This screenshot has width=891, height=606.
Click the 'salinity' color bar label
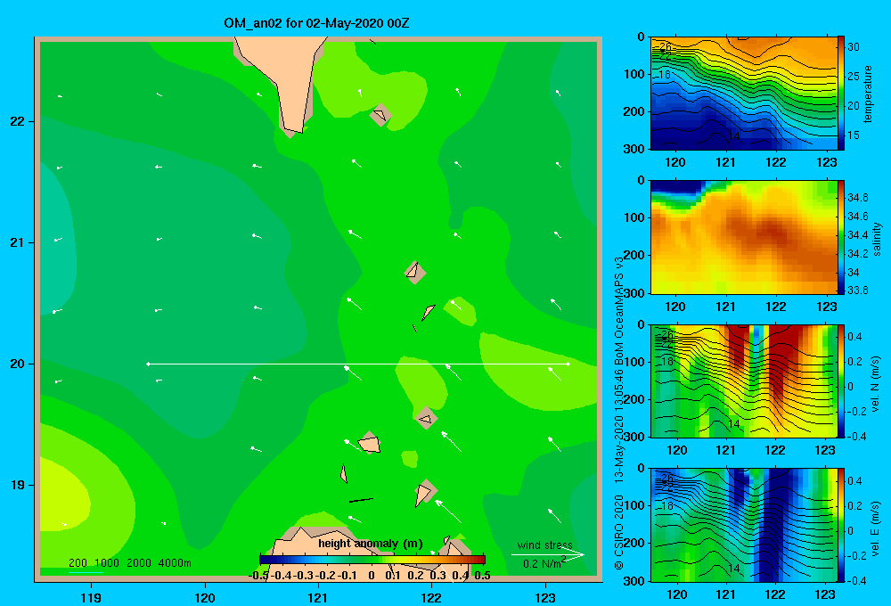[876, 239]
